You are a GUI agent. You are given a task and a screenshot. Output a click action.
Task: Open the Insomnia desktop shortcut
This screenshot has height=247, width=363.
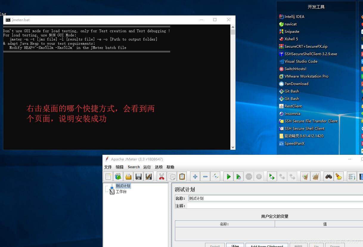290,114
